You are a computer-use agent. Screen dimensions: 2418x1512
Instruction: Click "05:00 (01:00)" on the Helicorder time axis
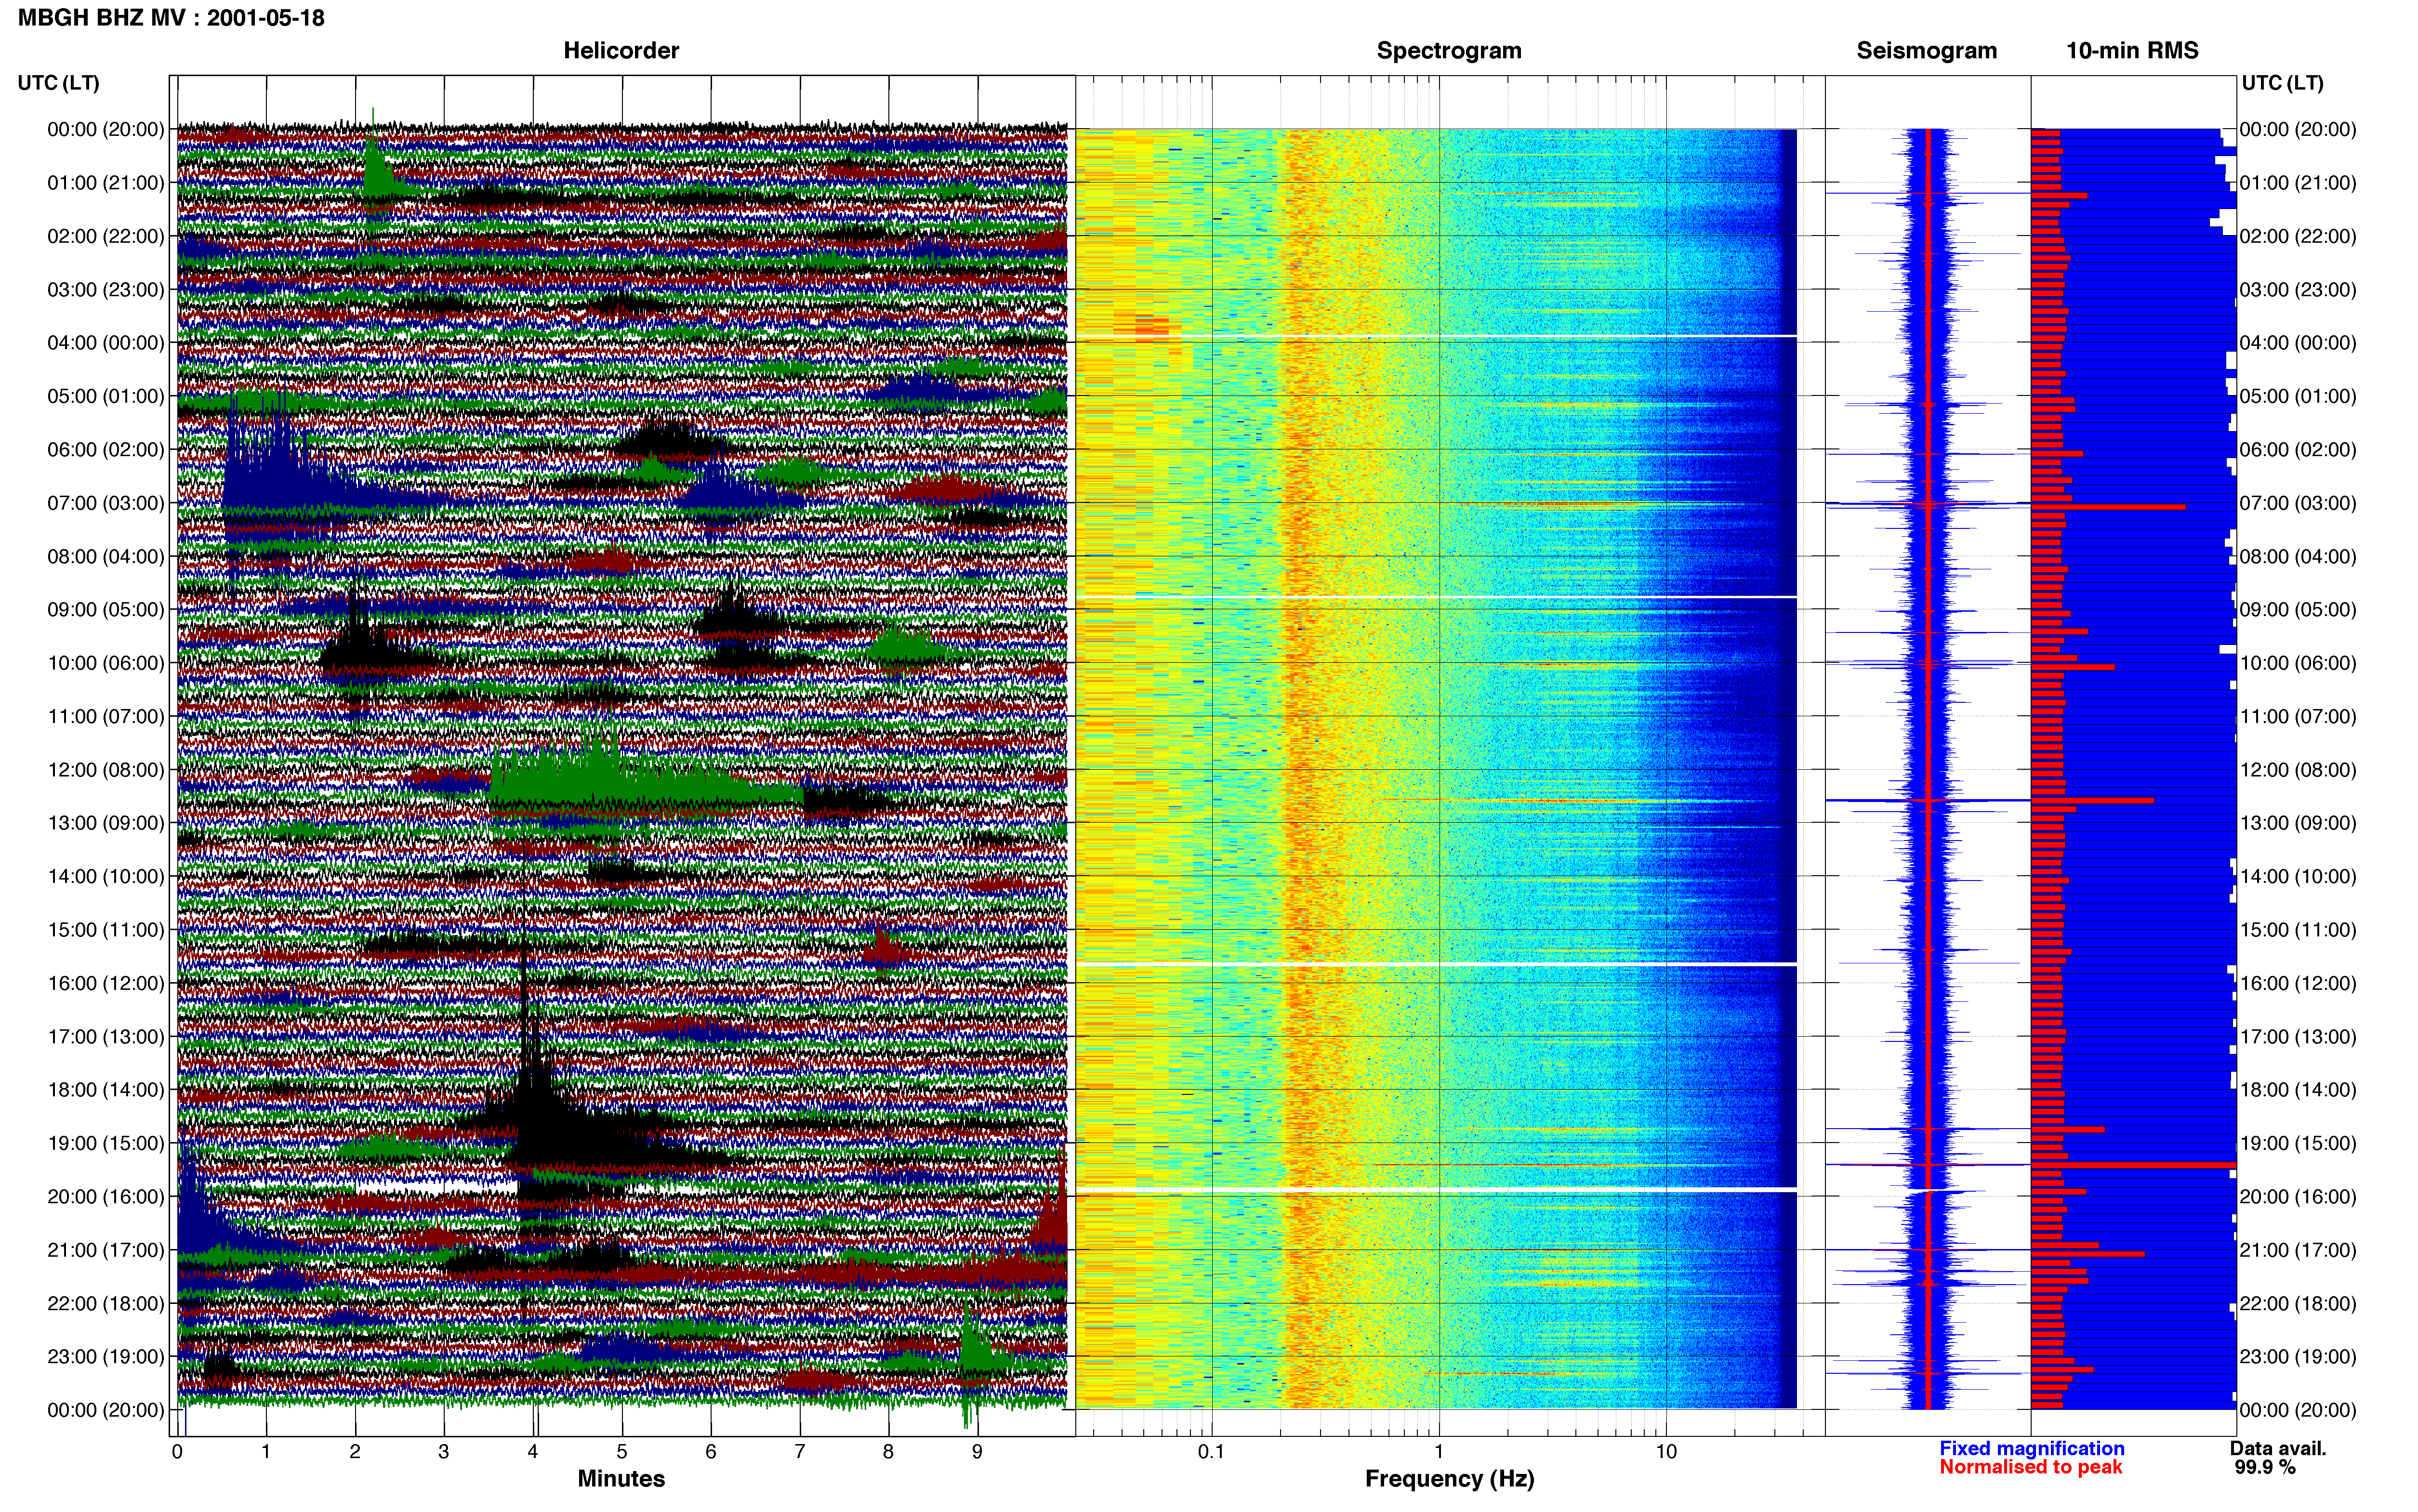click(106, 396)
